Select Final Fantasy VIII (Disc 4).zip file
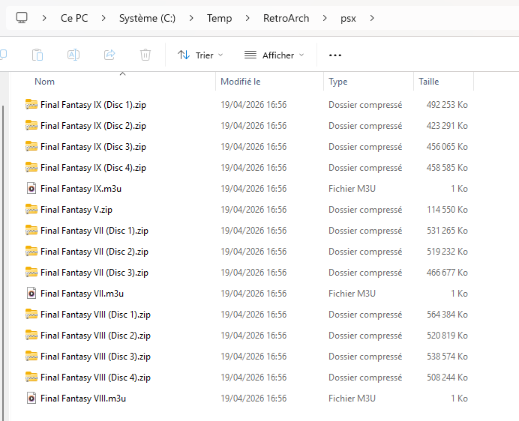The width and height of the screenshot is (519, 421). pos(95,378)
